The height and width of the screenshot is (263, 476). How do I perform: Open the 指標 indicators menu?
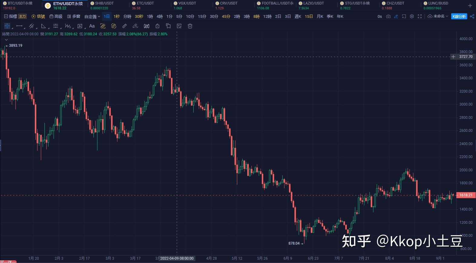click(11, 16)
